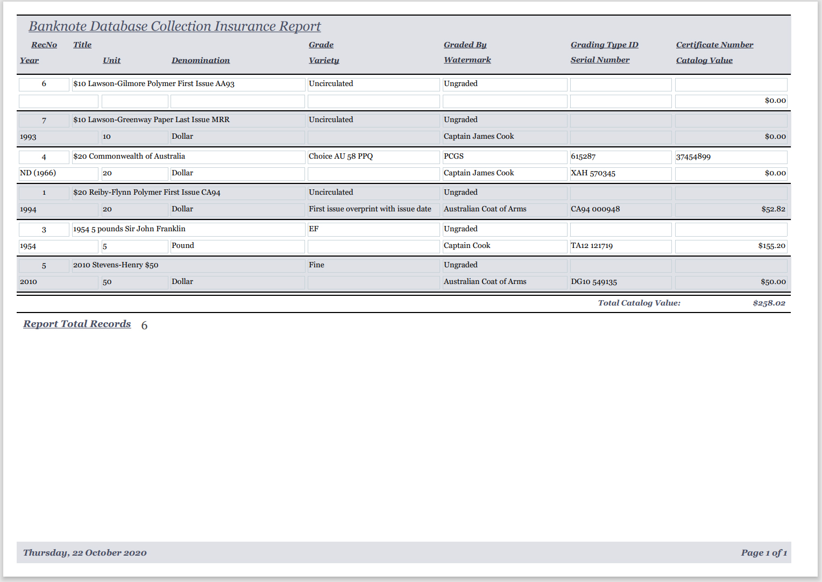Click the empty grading type ID field for record 3
The image size is (822, 582).
click(621, 230)
